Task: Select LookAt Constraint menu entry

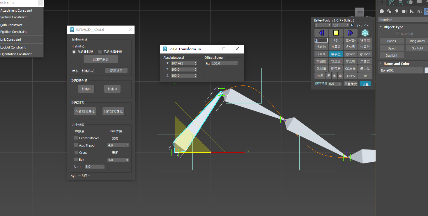Action: [x=13, y=47]
